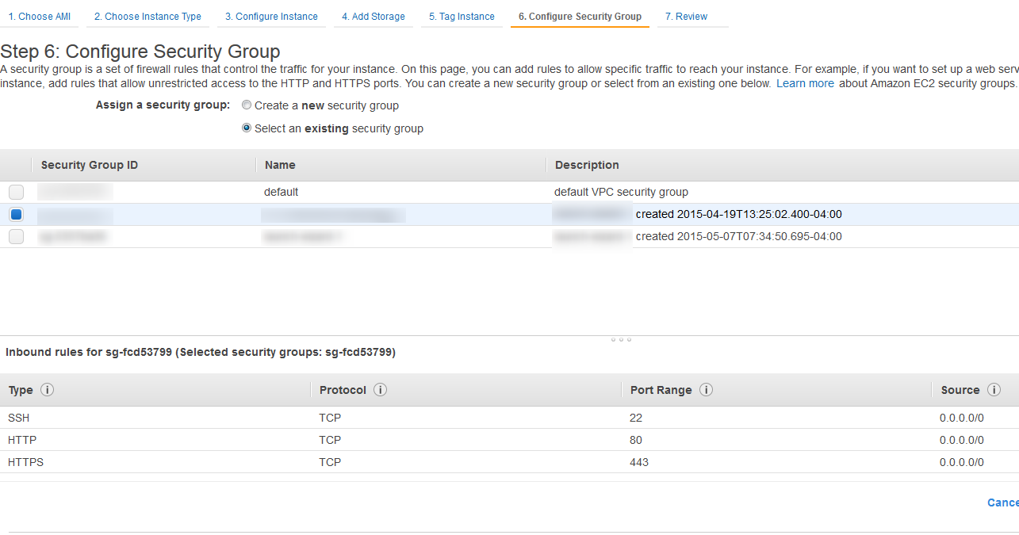Uncheck the selected security group sg-fcd53799
1019x535 pixels.
[16, 214]
